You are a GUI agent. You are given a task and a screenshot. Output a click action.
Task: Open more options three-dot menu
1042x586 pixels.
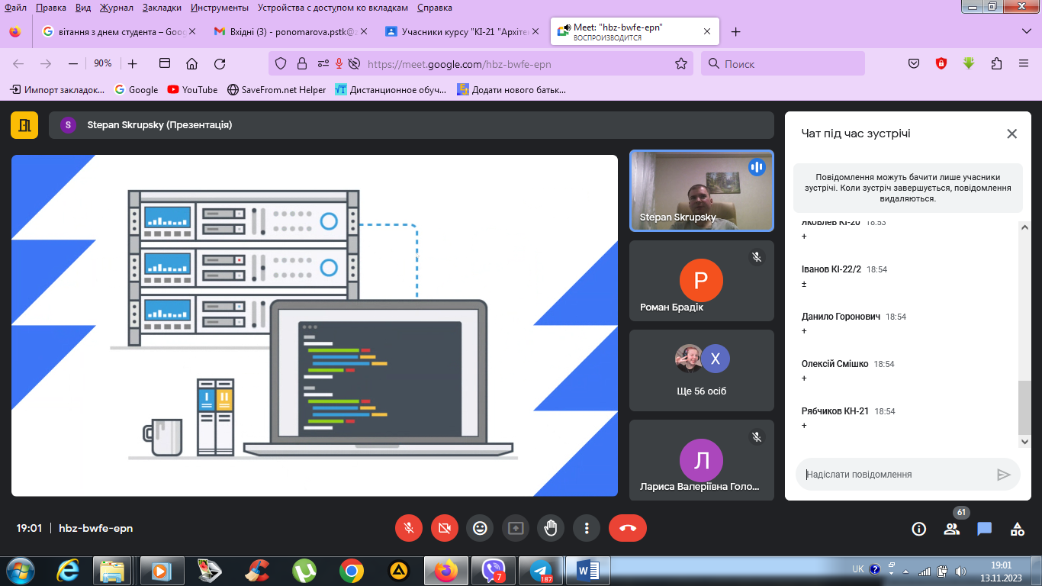586,528
